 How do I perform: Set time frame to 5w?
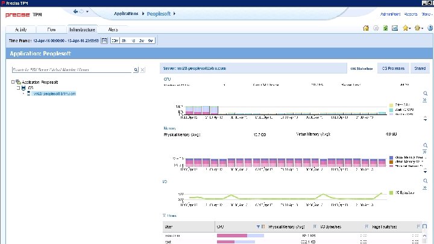150,41
